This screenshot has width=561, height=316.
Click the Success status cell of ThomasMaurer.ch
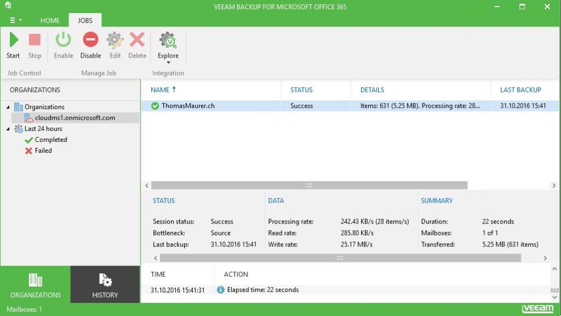pyautogui.click(x=302, y=106)
